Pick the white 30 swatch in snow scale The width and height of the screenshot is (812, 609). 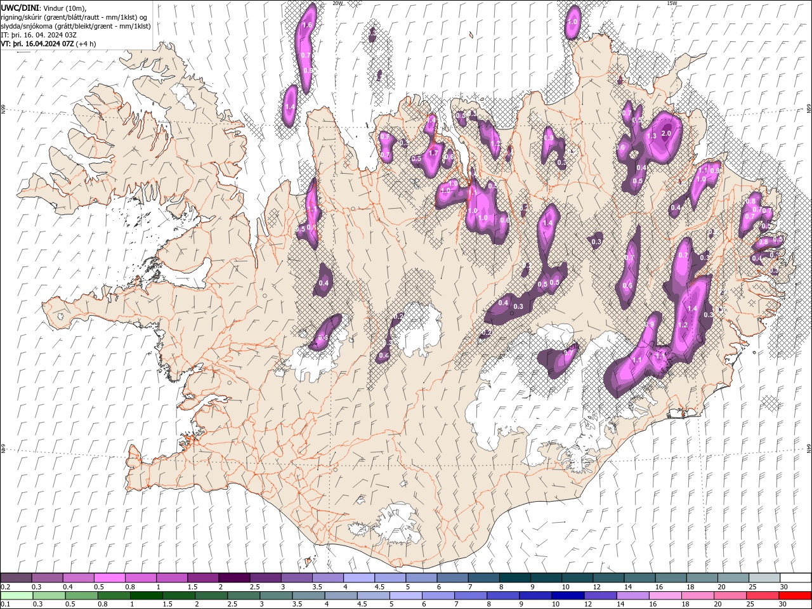point(795,578)
